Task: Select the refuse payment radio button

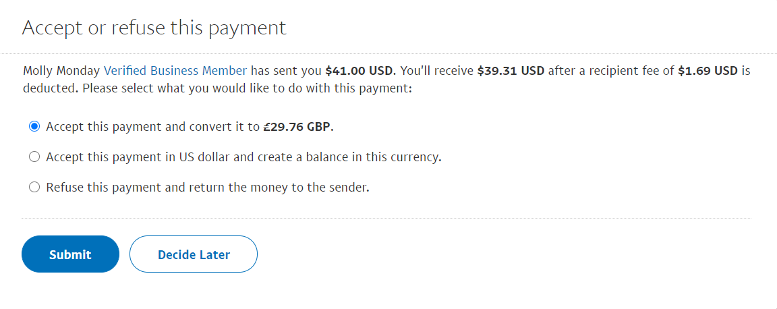Action: tap(34, 188)
